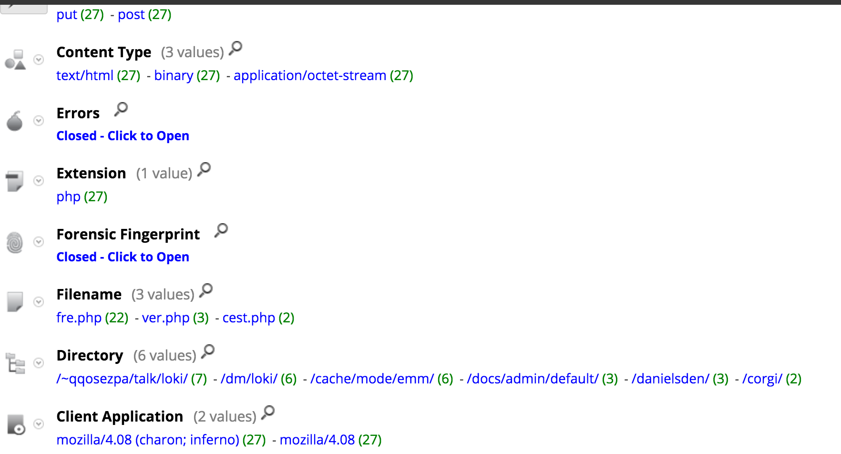Click the magnifier beside Client Application
Viewport: 841px width, 454px height.
pyautogui.click(x=268, y=413)
